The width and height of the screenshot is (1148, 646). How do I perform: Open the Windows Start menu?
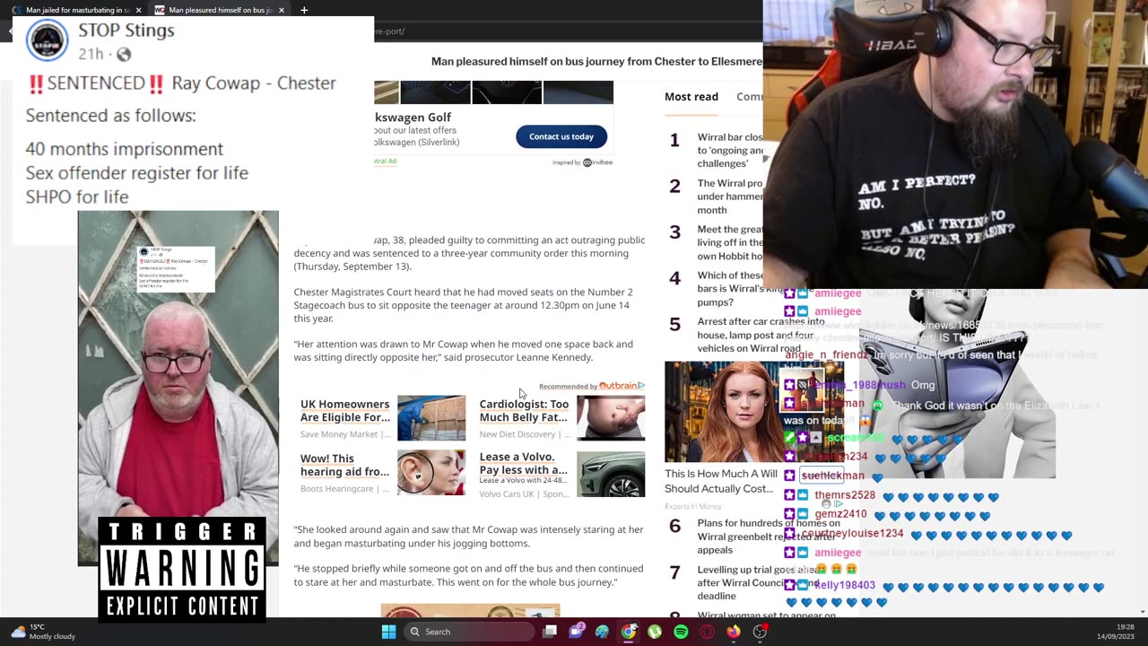point(388,632)
